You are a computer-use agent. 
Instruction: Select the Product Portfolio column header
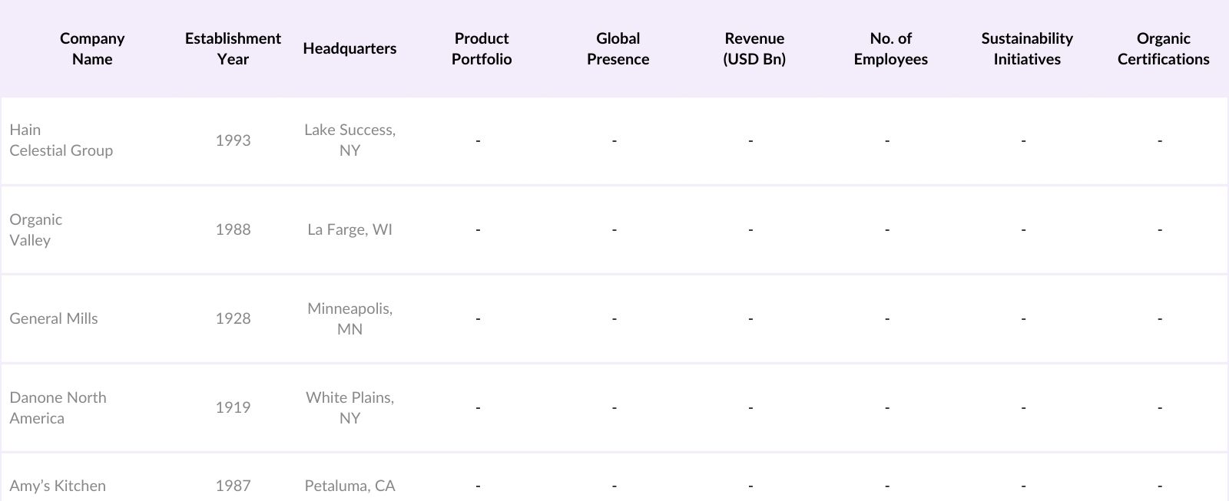[x=482, y=48]
